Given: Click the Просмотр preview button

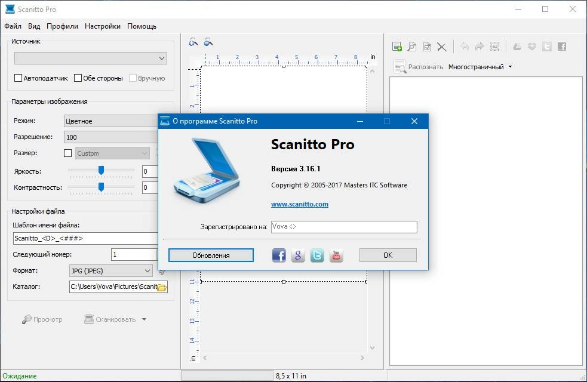Looking at the screenshot, I should (x=42, y=319).
